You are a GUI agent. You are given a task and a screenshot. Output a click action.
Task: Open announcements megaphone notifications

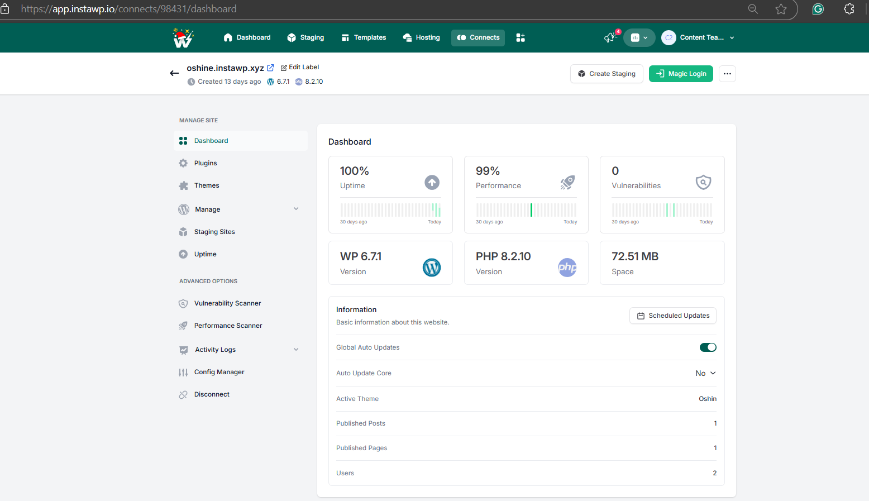tap(610, 37)
